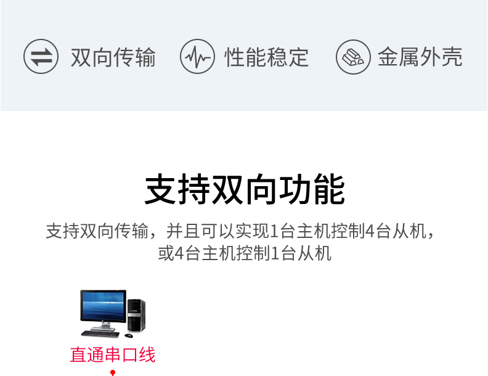Click the line 或4台主机控制1台从机
The image size is (488, 376).
click(x=245, y=253)
